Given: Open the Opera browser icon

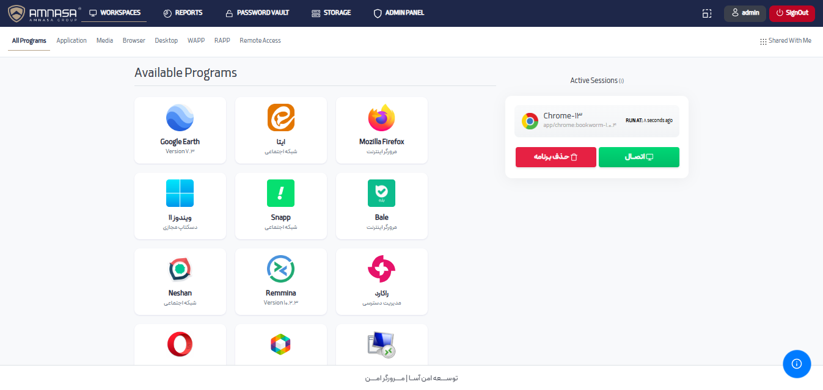Looking at the screenshot, I should coord(180,344).
